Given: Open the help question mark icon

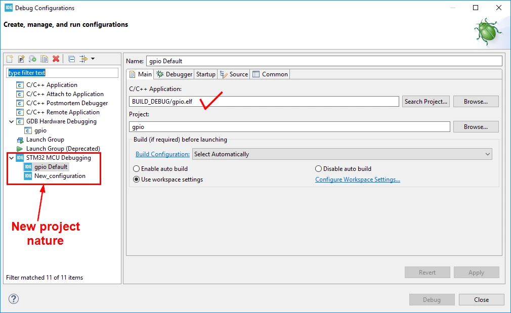Looking at the screenshot, I should click(x=14, y=299).
